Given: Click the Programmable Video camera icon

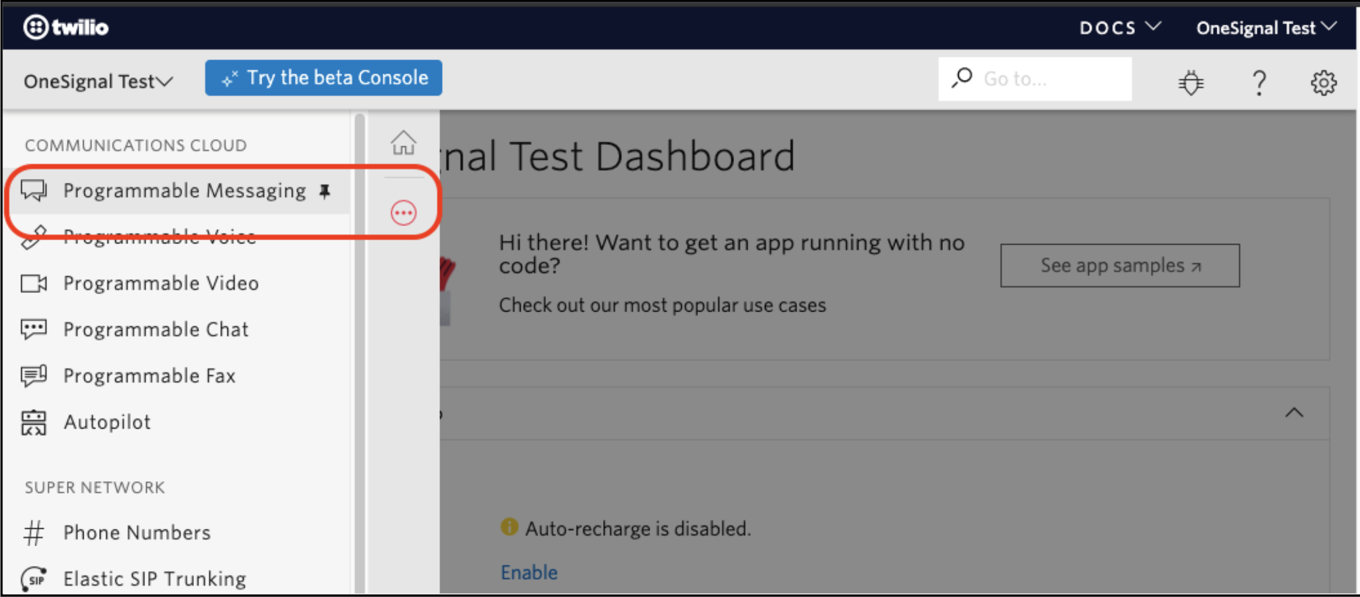Looking at the screenshot, I should (x=33, y=283).
